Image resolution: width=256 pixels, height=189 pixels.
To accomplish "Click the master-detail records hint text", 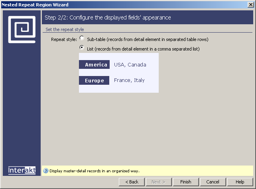I will pyautogui.click(x=95, y=171).
